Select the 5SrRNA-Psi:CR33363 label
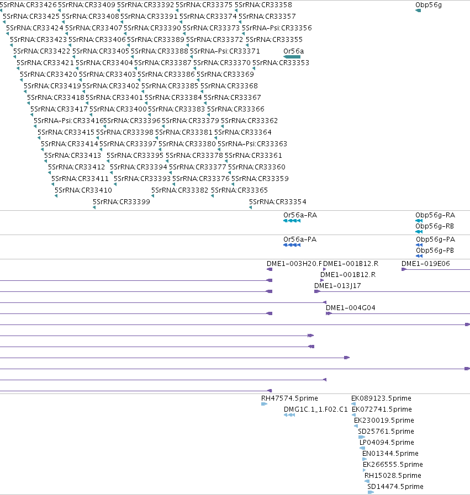 click(252, 143)
